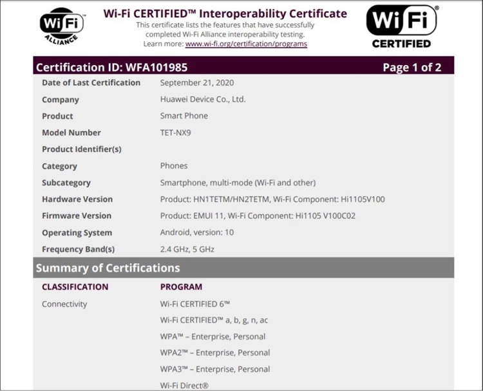Click the PROGRAM column header

coord(181,287)
